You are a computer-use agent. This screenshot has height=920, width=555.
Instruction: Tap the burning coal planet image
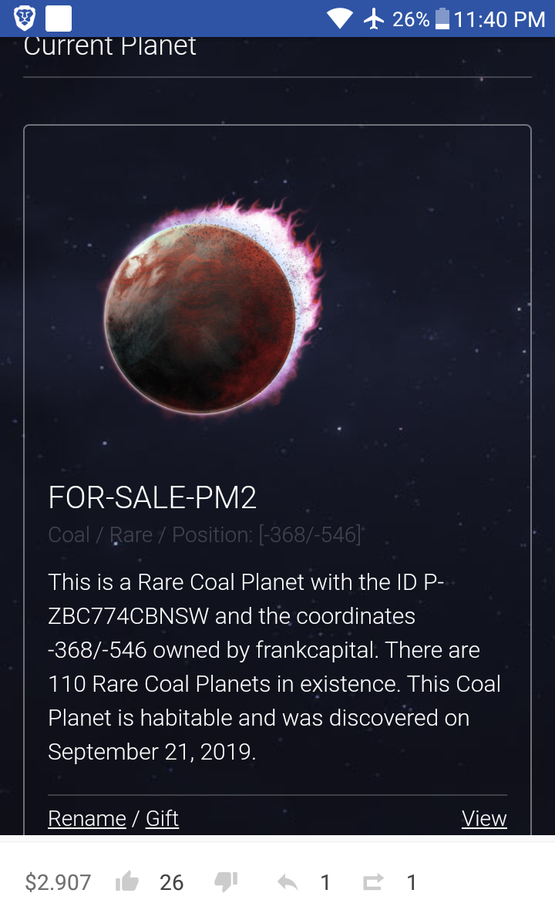(x=212, y=308)
